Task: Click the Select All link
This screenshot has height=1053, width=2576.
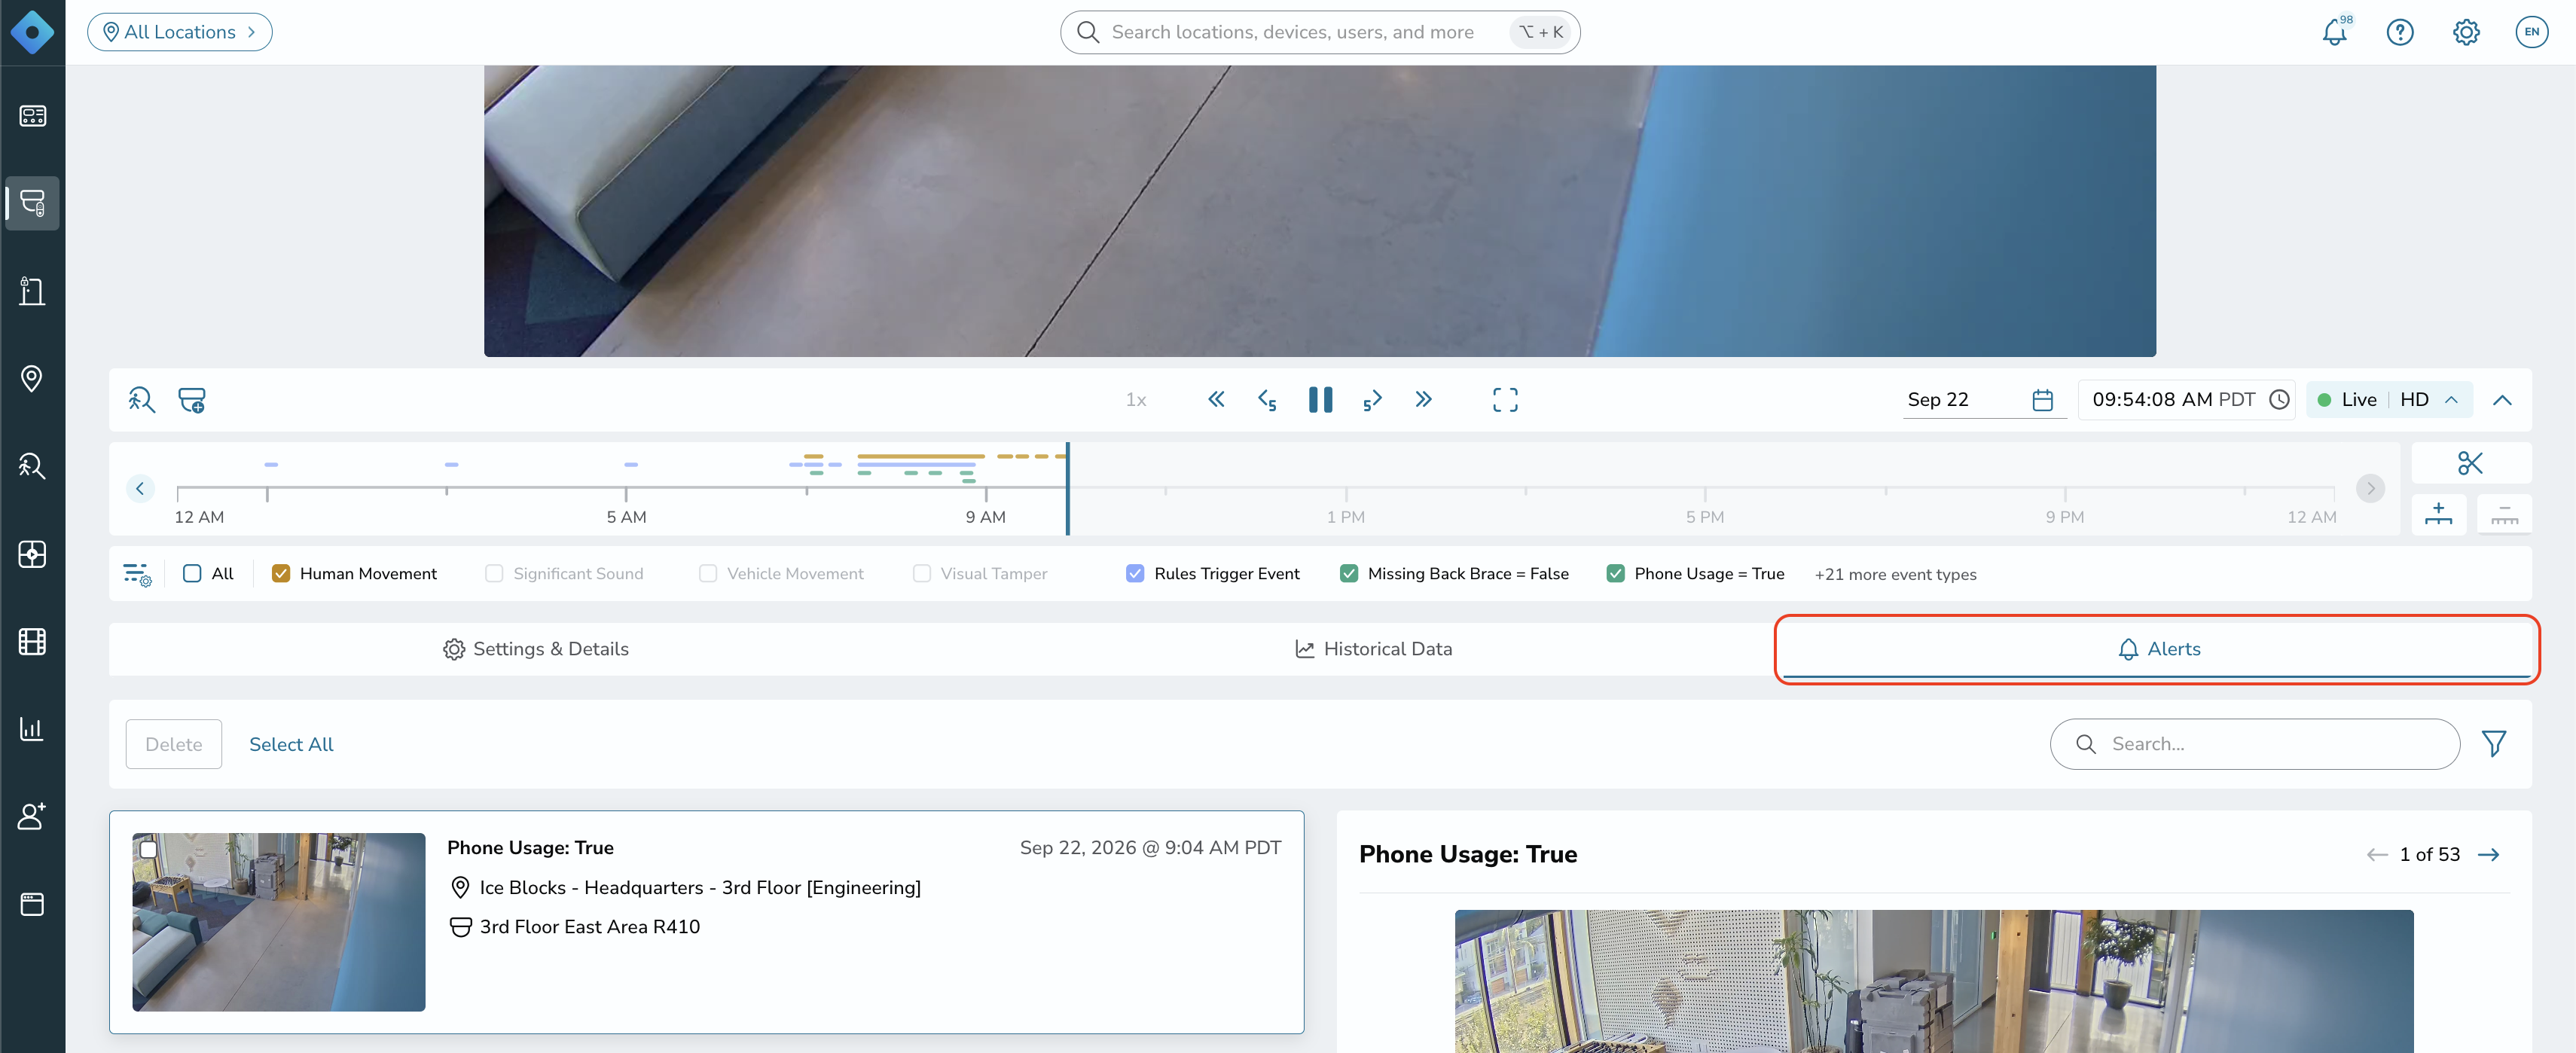Action: coord(291,744)
